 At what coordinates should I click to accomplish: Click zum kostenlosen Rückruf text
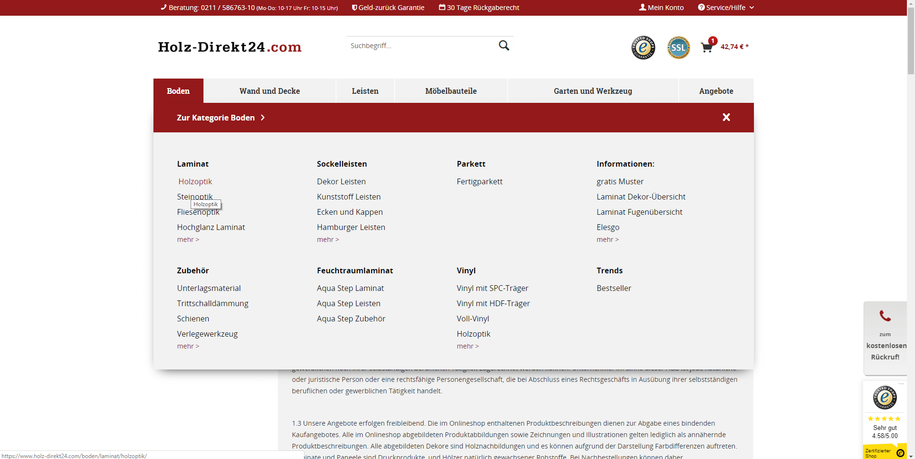click(x=885, y=346)
